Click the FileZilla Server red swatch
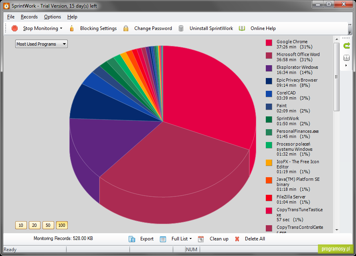 point(269,198)
